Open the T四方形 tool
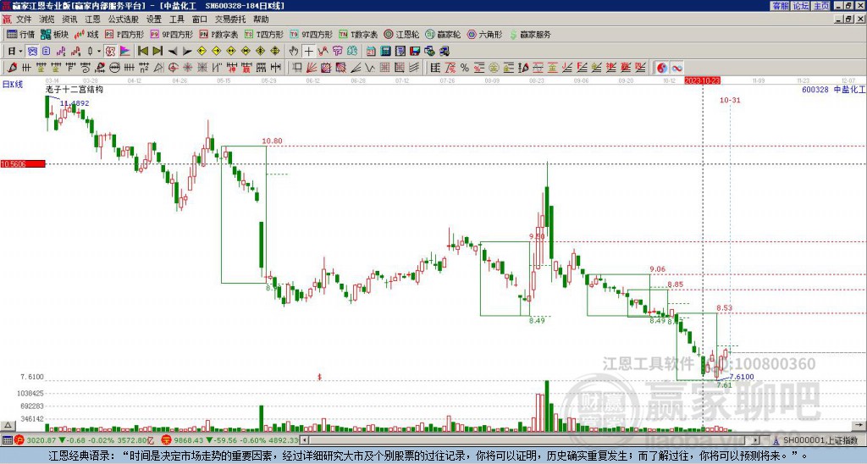This screenshot has width=867, height=464. [264, 34]
